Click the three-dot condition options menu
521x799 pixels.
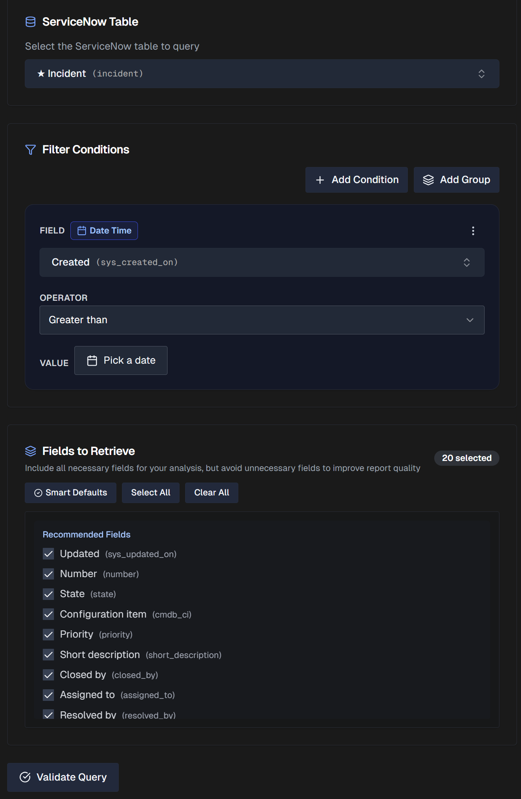(473, 231)
